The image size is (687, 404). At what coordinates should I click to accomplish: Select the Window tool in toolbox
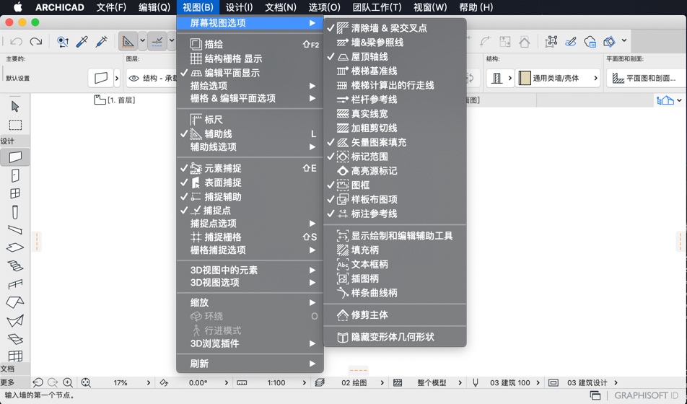(x=15, y=193)
